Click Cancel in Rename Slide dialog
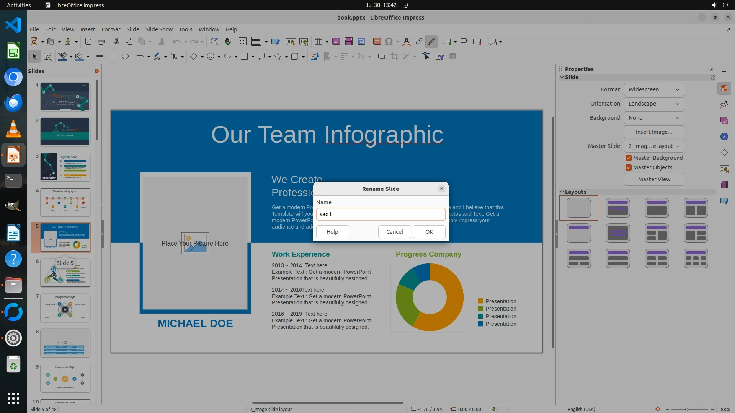This screenshot has height=413, width=735. (394, 232)
